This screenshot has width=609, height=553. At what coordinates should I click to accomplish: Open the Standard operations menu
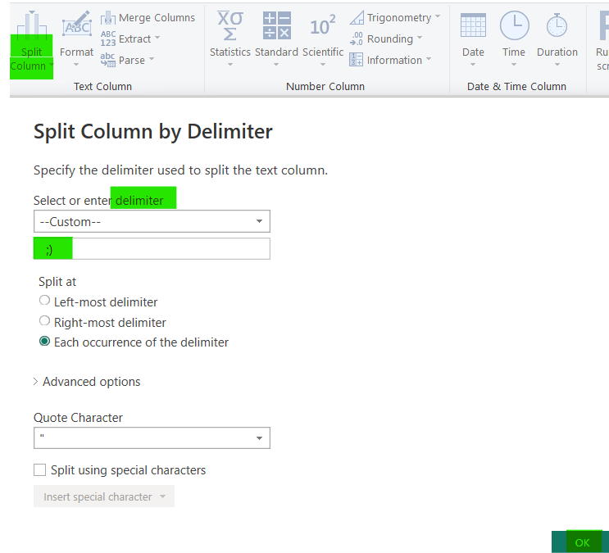coord(276,39)
